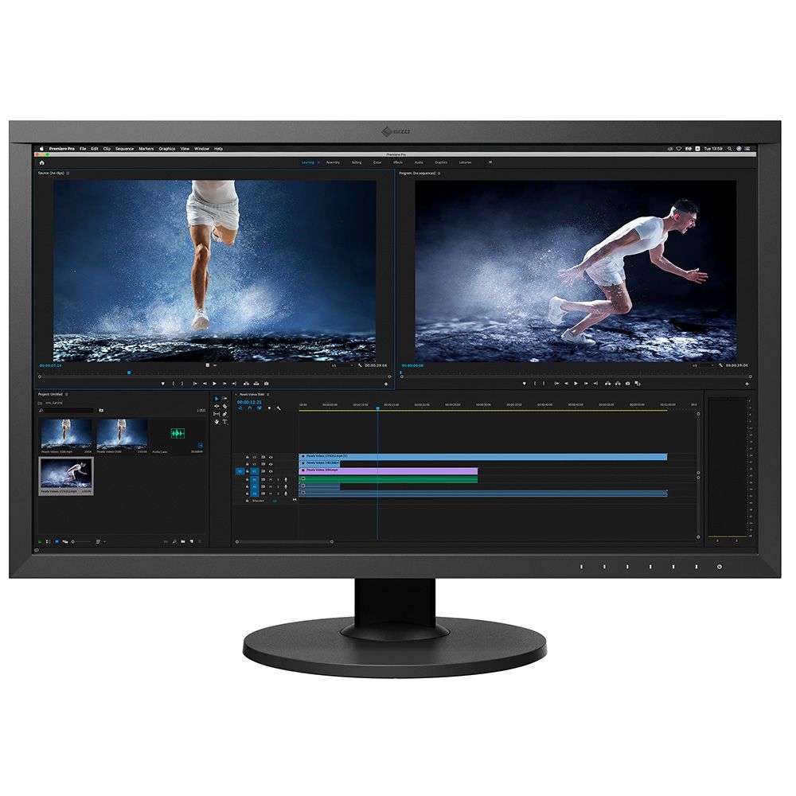796x796 pixels.
Task: Select the Type tool
Action: (225, 422)
